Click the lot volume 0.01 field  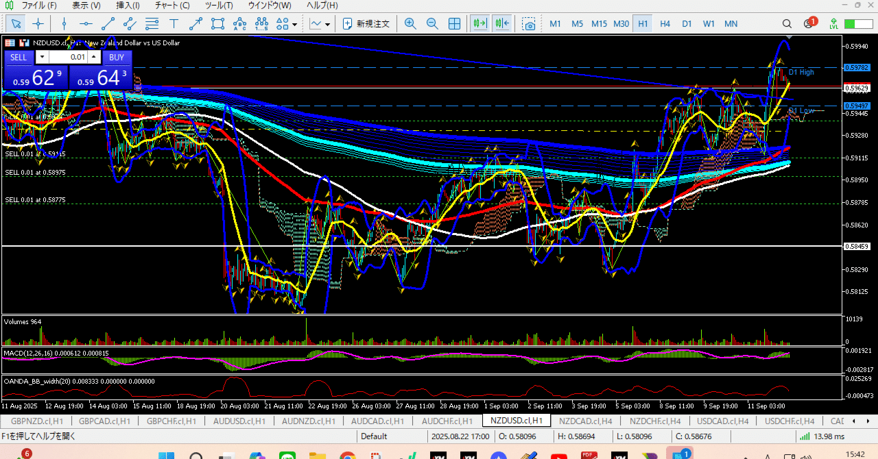[x=69, y=57]
